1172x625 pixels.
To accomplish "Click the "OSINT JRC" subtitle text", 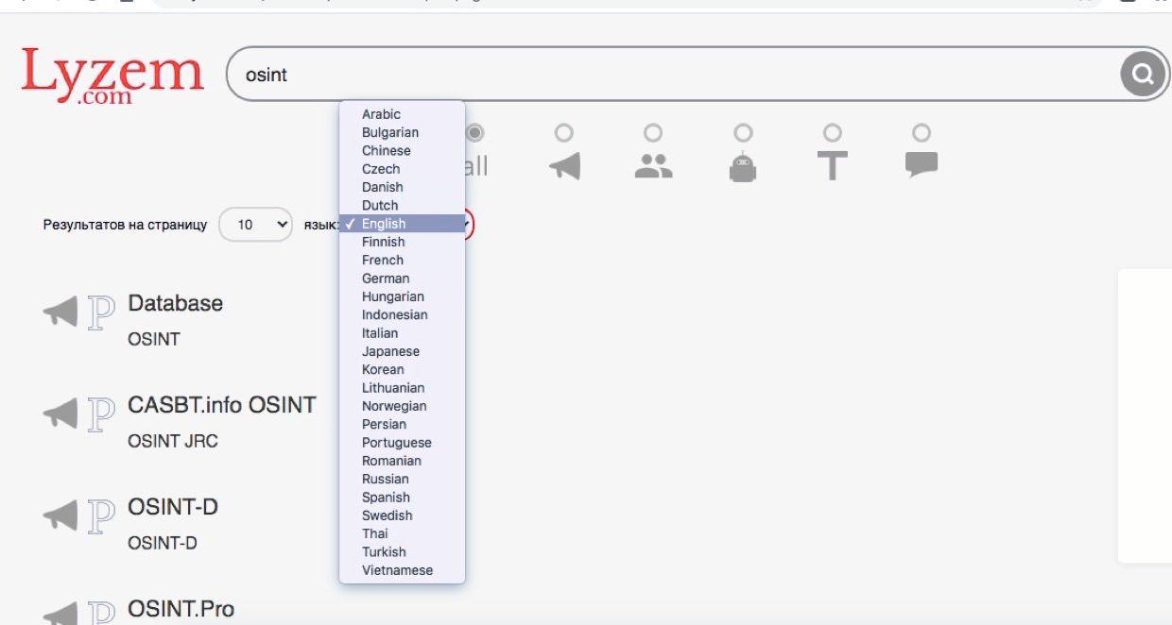I will point(173,442).
